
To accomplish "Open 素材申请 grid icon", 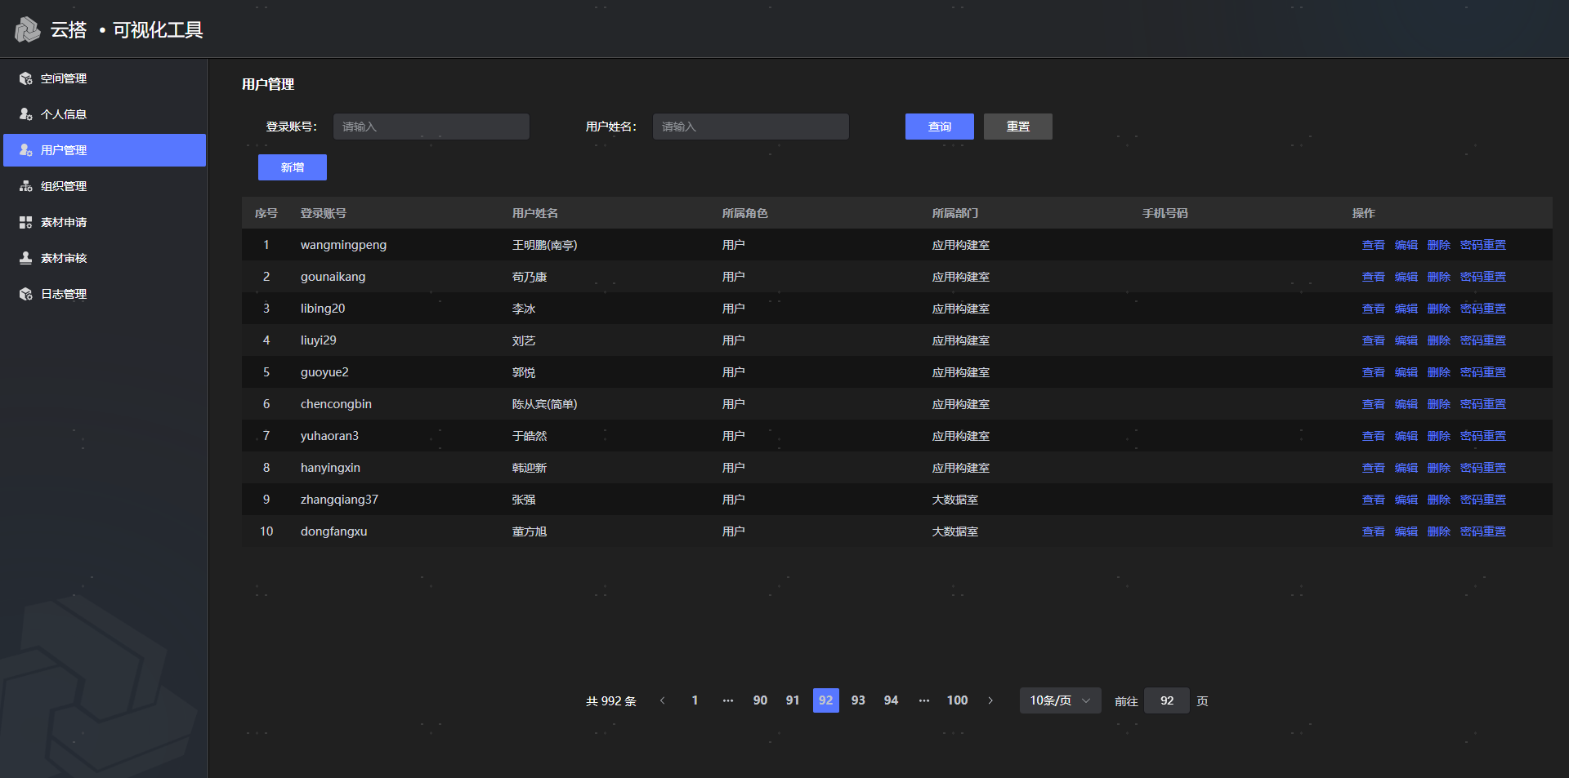I will tap(26, 222).
